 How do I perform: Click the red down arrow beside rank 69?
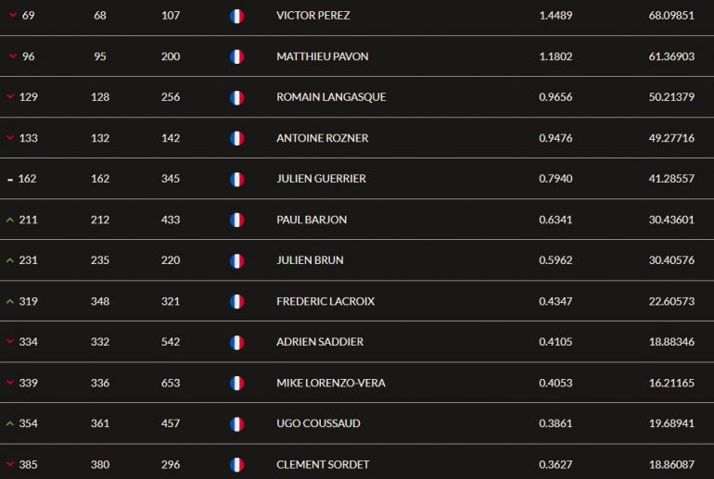coord(13,15)
